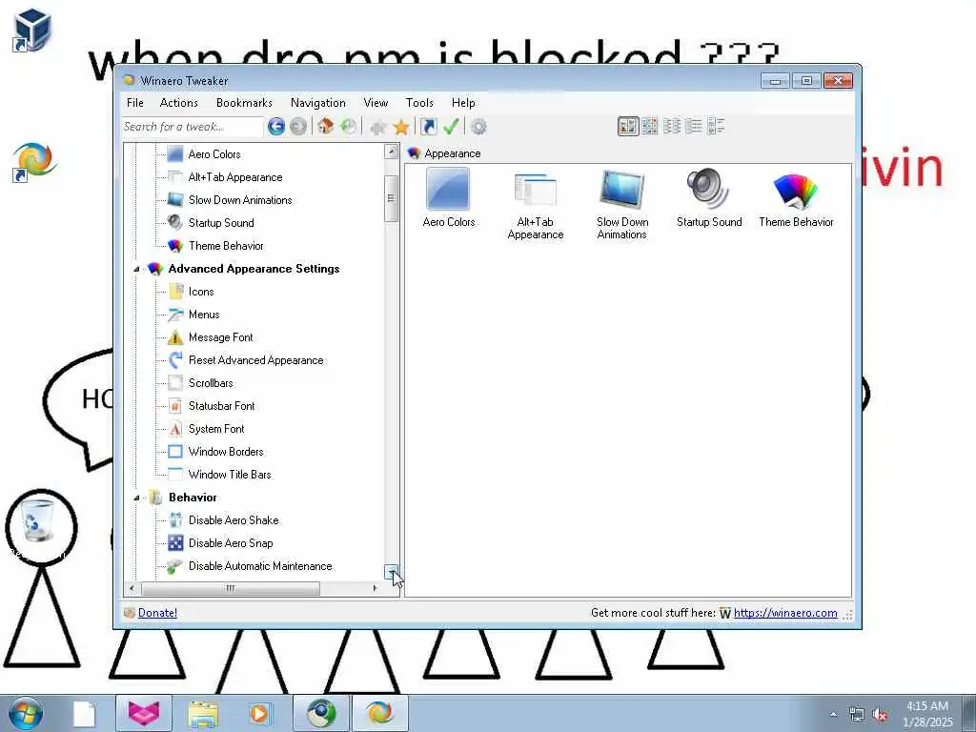Select Alt+Tab Appearance in the tree

(235, 177)
